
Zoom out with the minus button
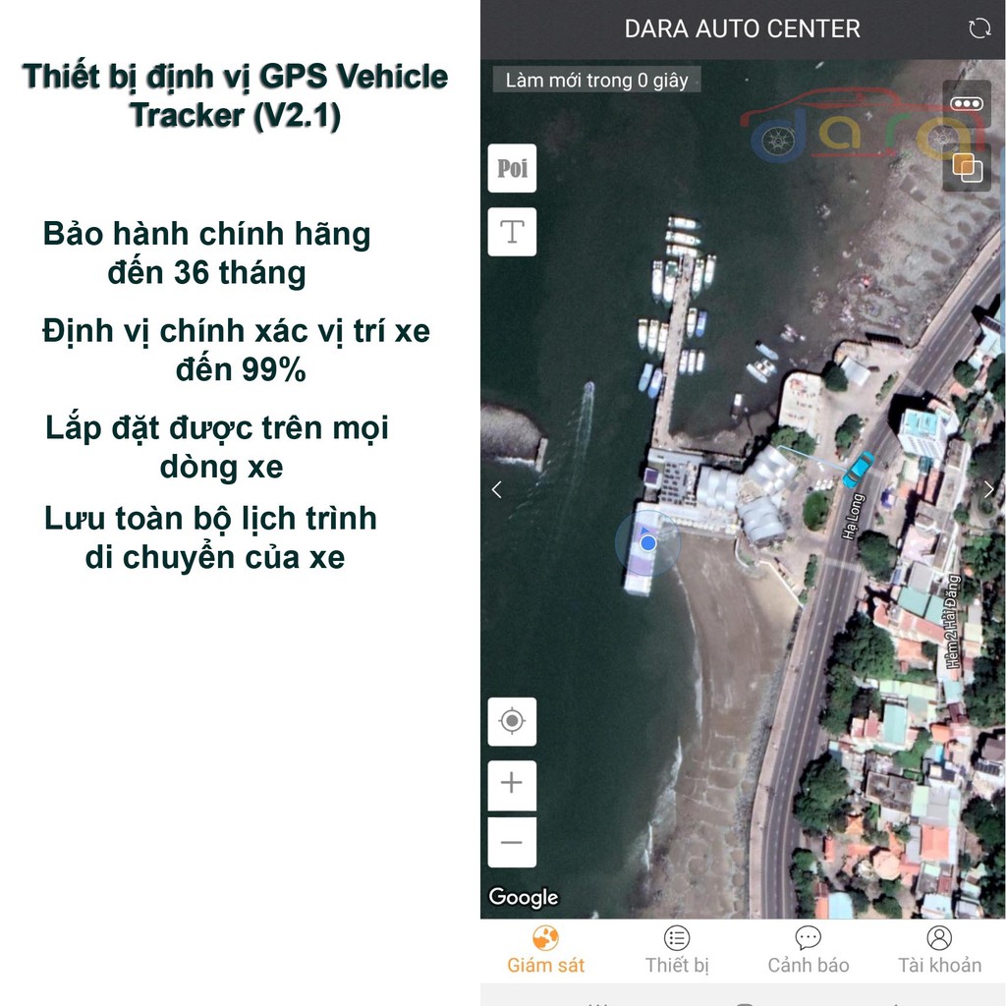click(x=512, y=842)
